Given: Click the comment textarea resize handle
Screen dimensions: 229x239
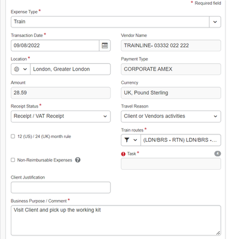Looking at the screenshot, I should 218,233.
